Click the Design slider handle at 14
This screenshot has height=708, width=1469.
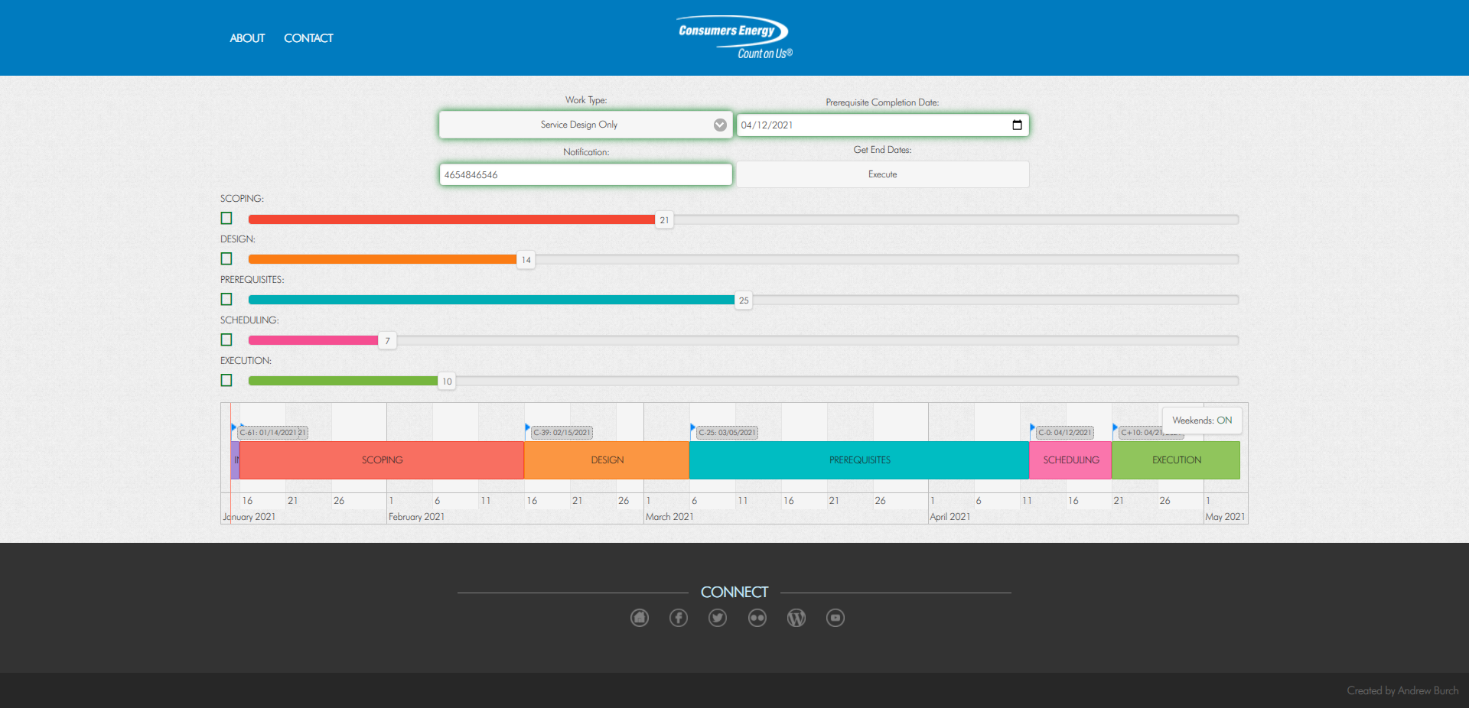tap(526, 260)
